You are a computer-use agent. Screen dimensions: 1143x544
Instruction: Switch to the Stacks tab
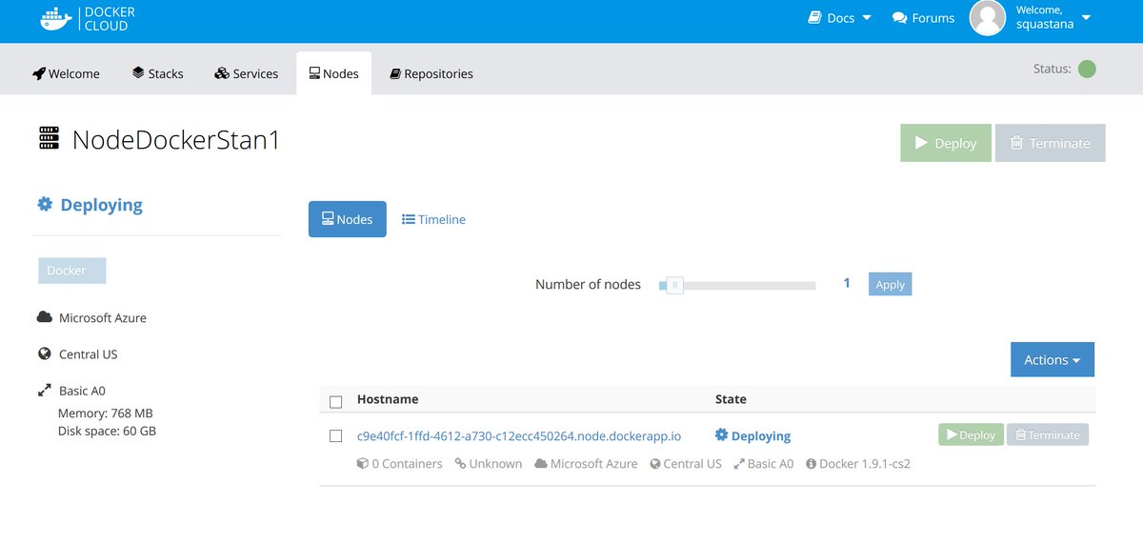[x=158, y=73]
